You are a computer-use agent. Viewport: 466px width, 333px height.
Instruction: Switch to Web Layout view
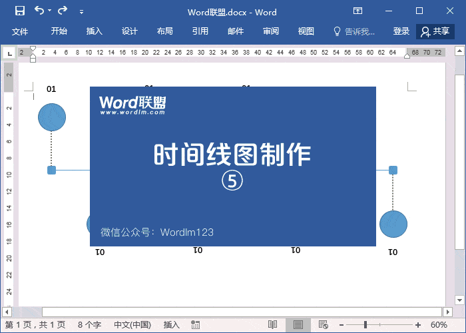pos(323,325)
